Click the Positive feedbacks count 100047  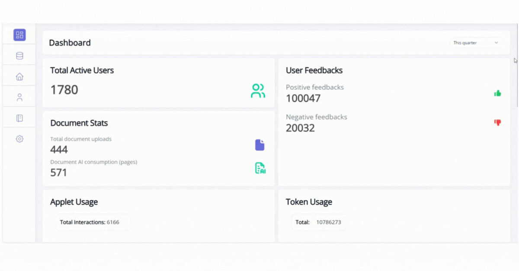tap(303, 98)
